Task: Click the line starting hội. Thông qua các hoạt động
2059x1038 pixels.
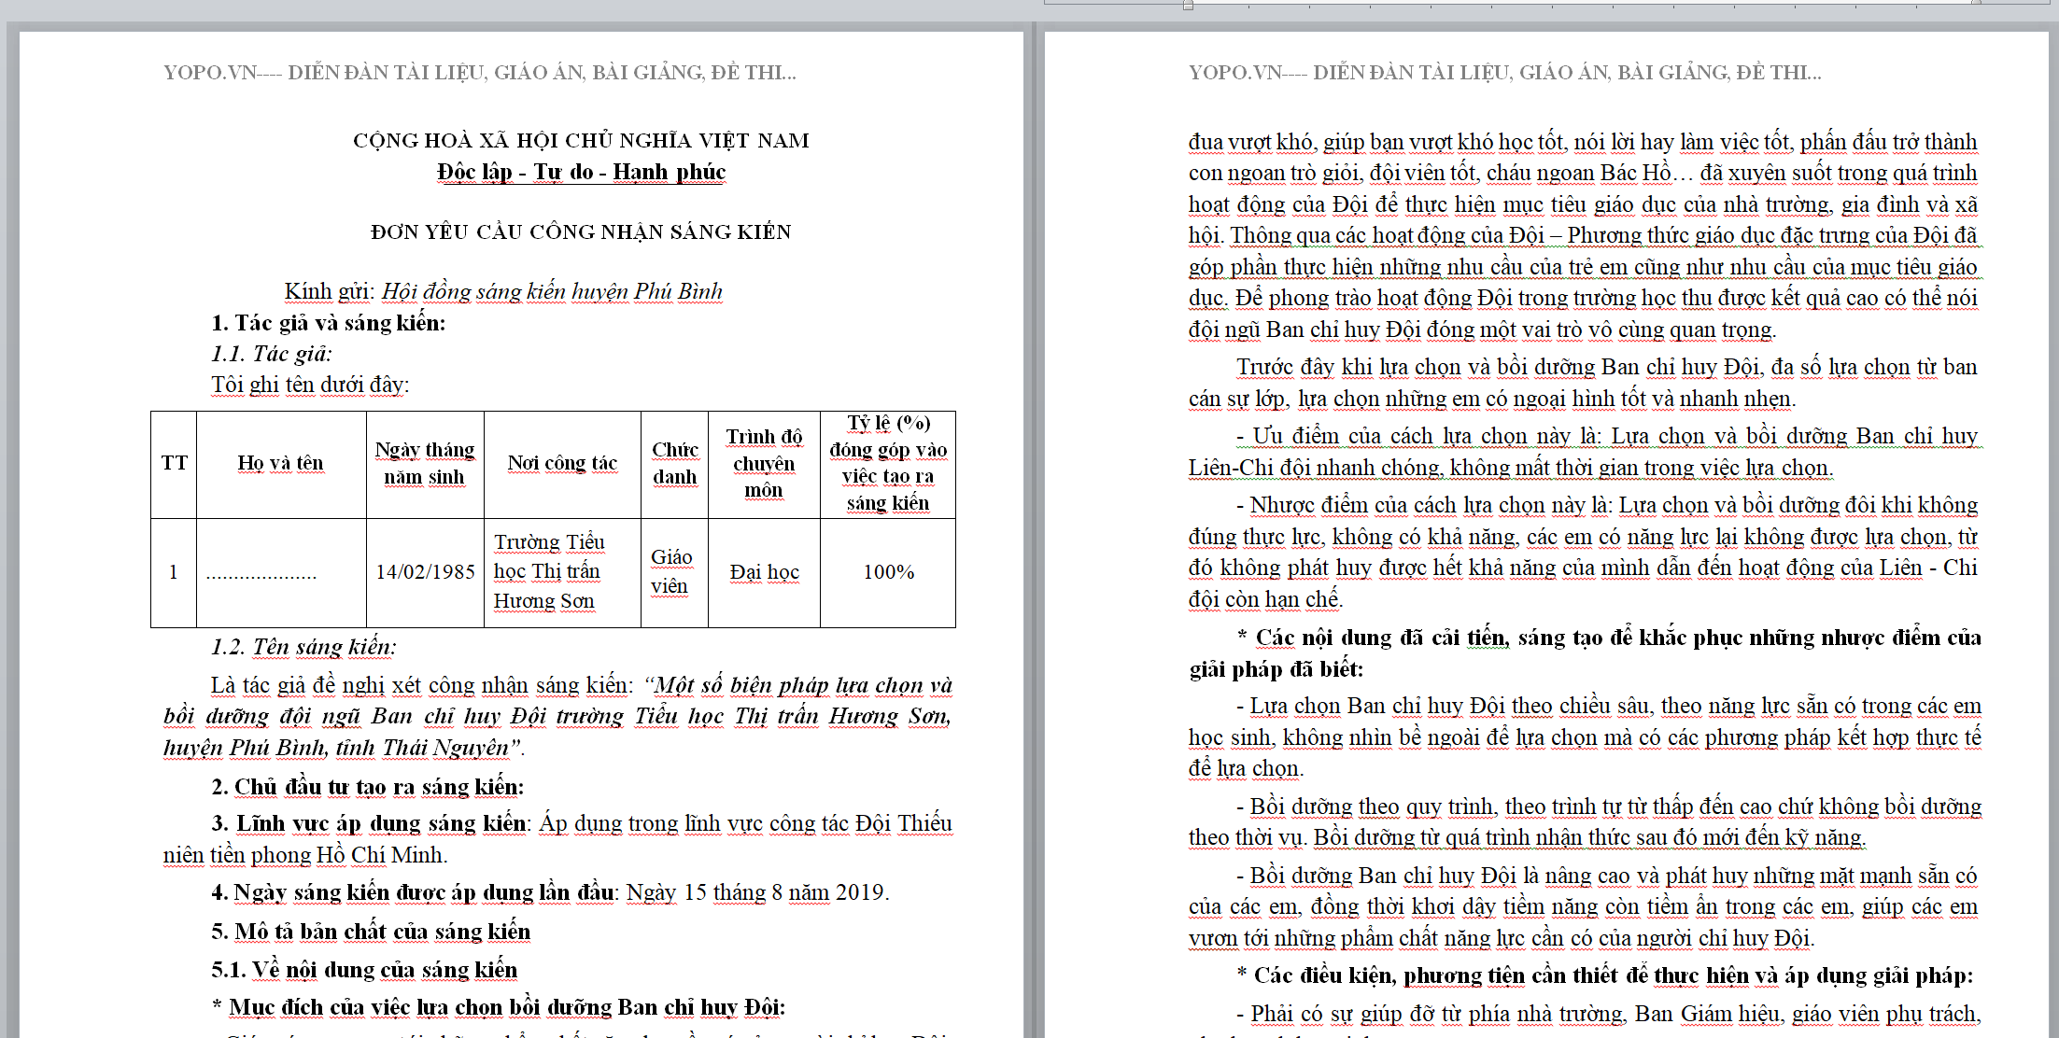Action: tap(1583, 235)
